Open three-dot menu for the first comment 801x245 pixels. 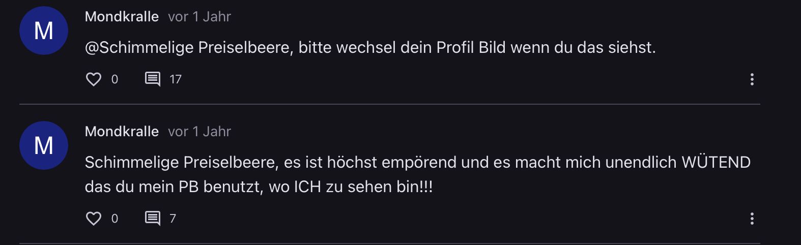click(752, 79)
